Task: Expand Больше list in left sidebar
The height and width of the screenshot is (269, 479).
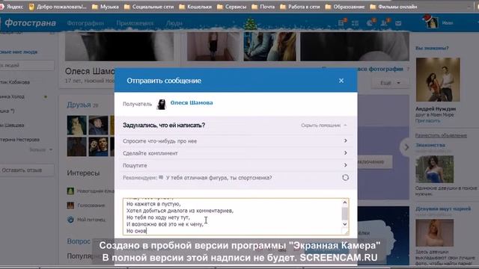Action: pos(40,149)
